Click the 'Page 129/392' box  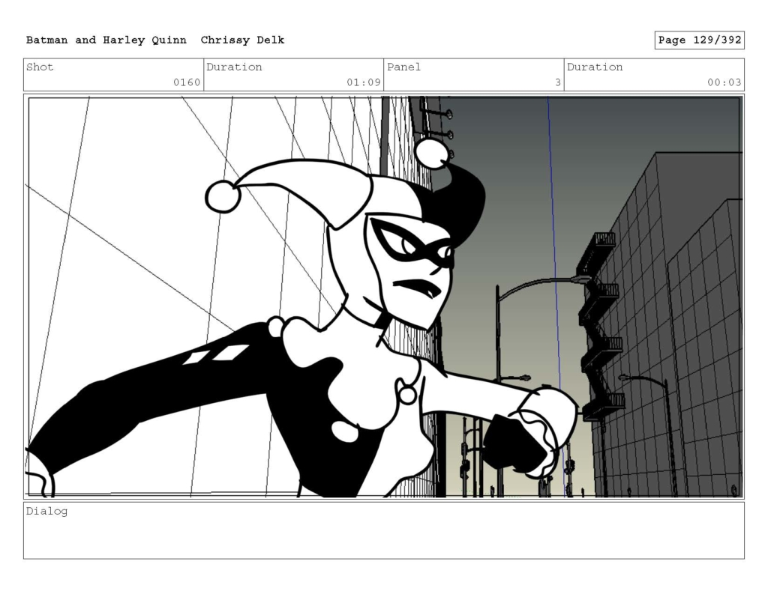click(x=700, y=40)
